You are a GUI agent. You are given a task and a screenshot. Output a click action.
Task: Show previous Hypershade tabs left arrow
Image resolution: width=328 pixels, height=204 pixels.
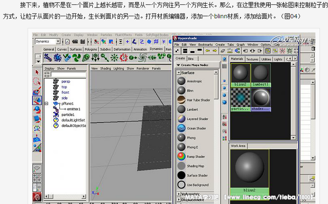[x=290, y=59]
